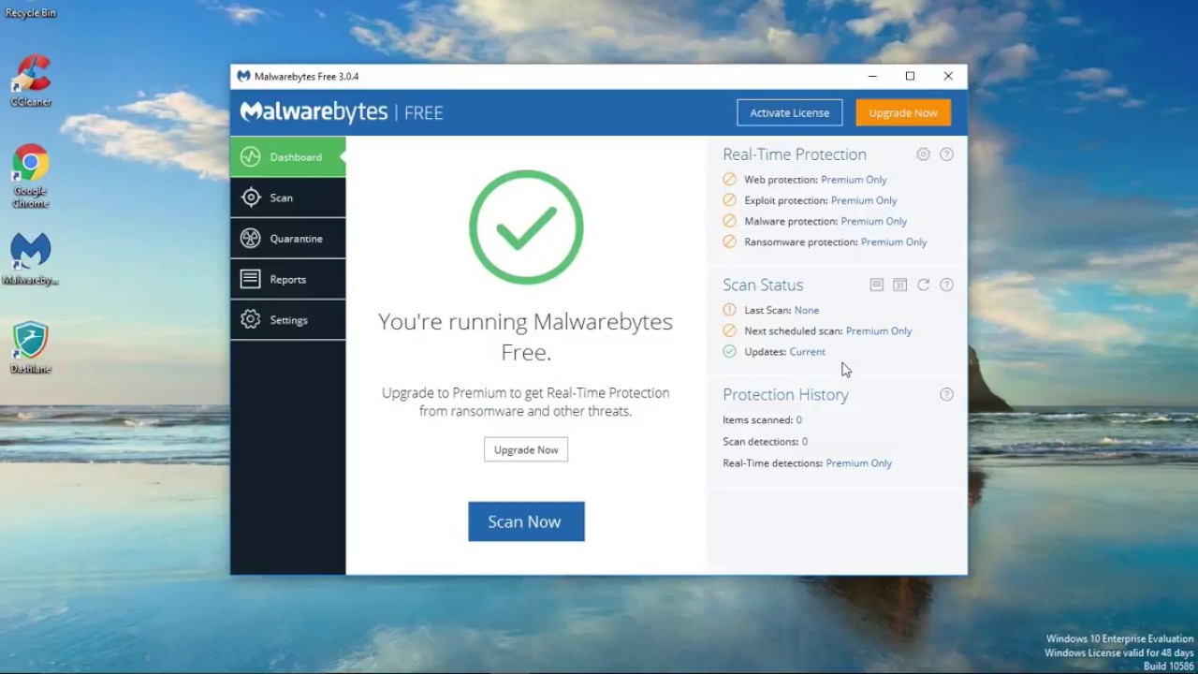This screenshot has width=1198, height=674.
Task: Click the Real-Time Protection heading
Action: pos(795,154)
